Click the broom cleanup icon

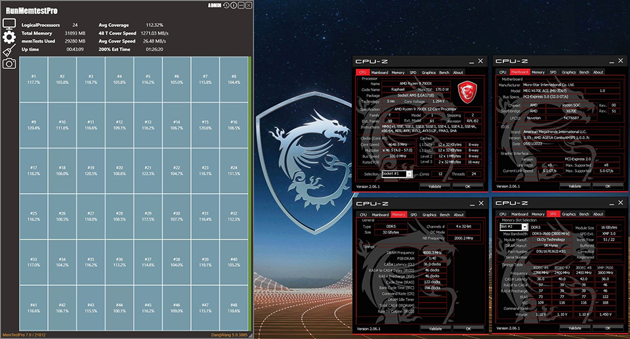point(9,51)
